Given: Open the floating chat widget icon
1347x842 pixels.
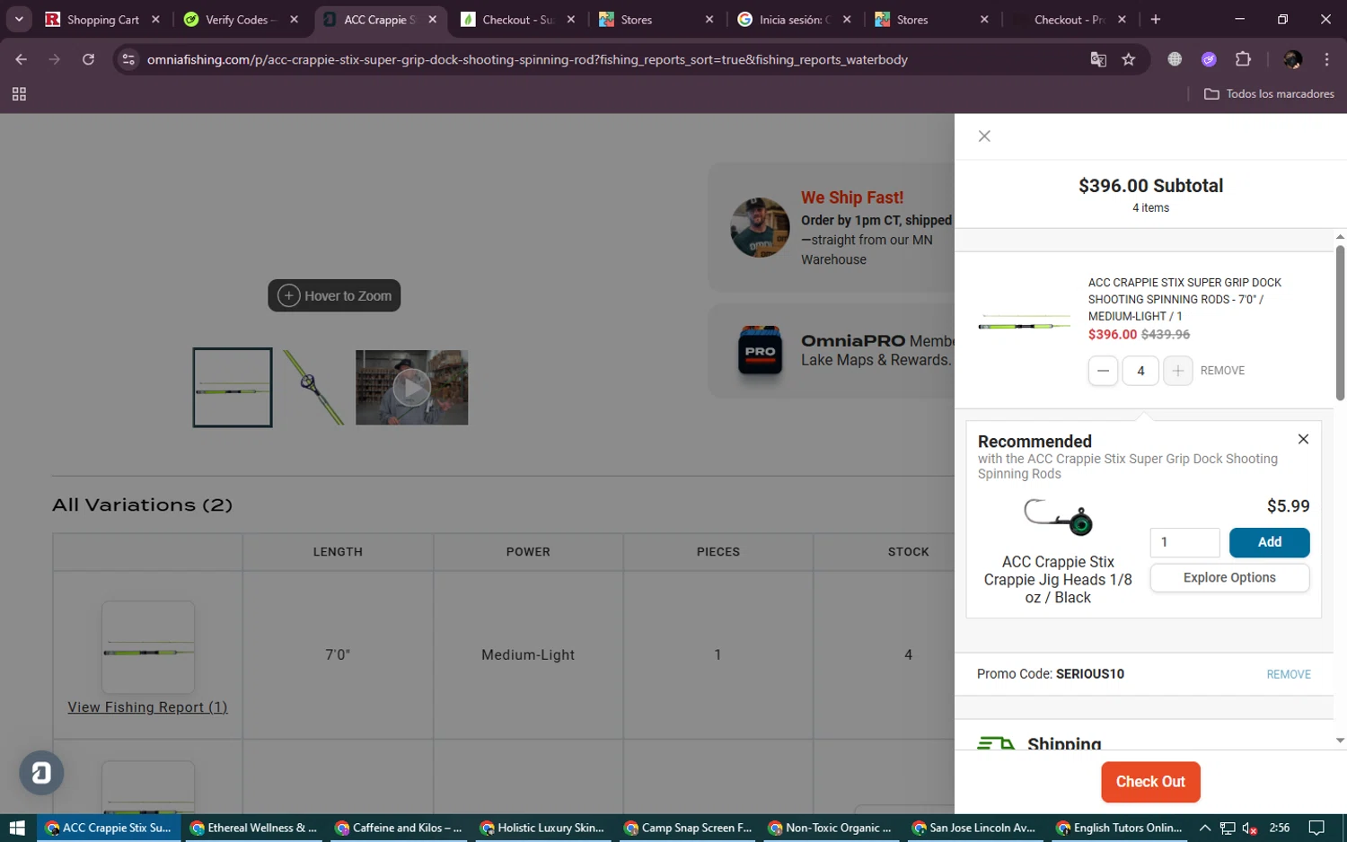Looking at the screenshot, I should 41,773.
